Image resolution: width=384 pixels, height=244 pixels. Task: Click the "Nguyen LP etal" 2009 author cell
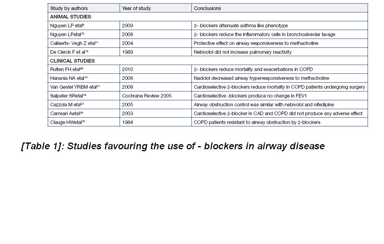click(x=67, y=26)
